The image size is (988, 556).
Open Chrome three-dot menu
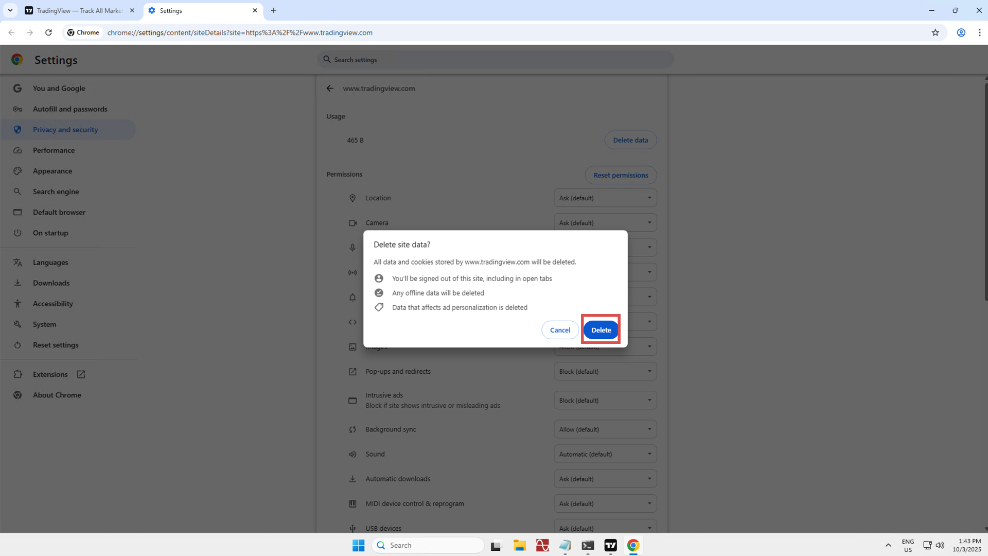point(979,32)
